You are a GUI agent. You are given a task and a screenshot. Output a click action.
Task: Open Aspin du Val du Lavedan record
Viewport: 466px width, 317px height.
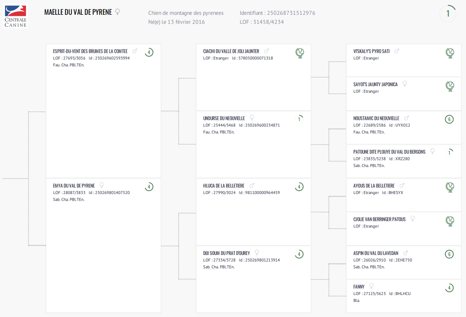pos(376,253)
